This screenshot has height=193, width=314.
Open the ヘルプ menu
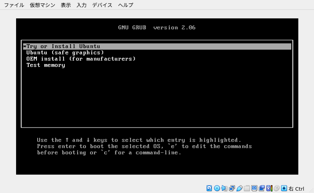point(126,5)
